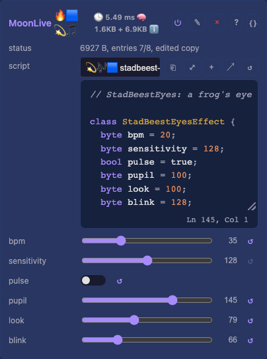The image size is (267, 359).
Task: Click the sensitivity value 128 beside slider
Action: coord(231,260)
